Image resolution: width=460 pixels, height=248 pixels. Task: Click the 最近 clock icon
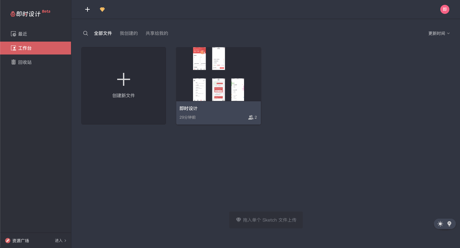coord(14,34)
